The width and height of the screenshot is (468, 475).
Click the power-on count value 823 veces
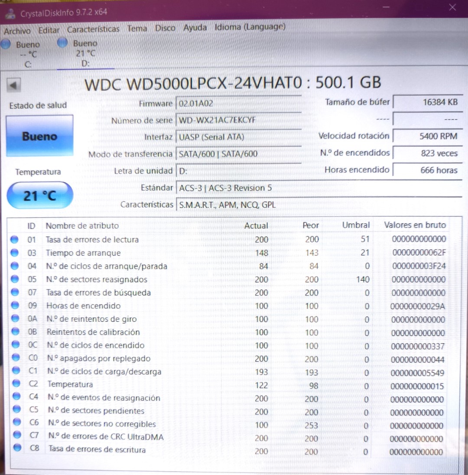(428, 153)
